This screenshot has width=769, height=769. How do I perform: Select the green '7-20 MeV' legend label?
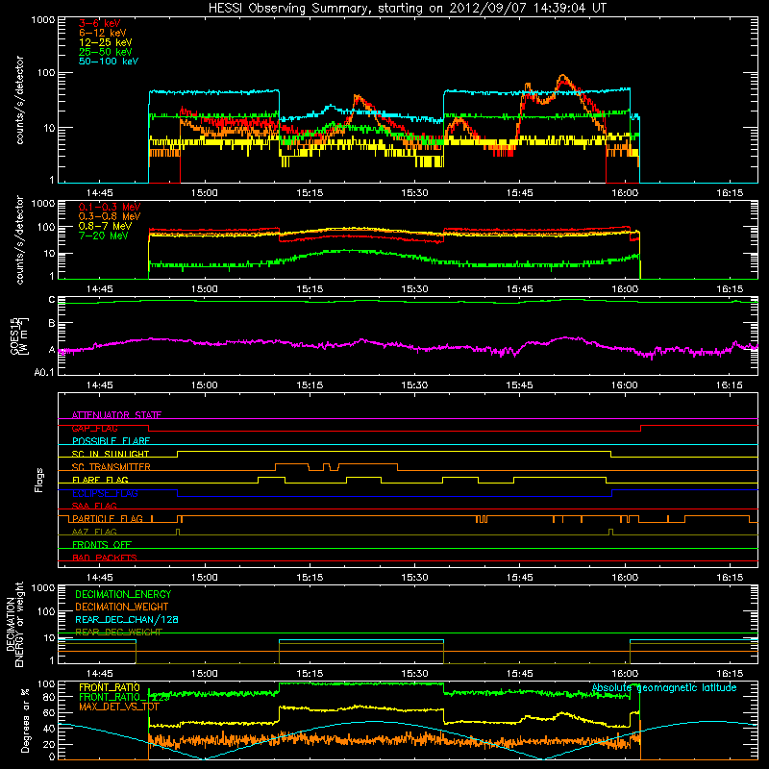(x=103, y=236)
